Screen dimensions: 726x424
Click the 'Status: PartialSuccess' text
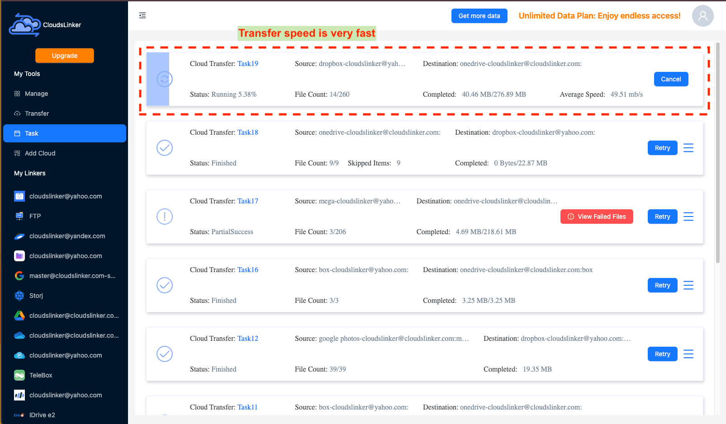click(221, 232)
